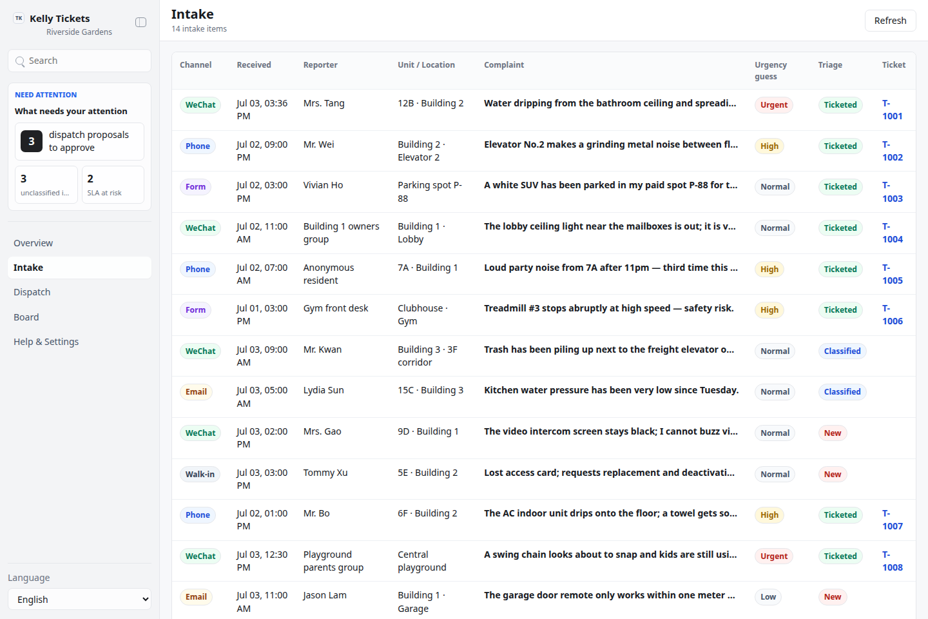This screenshot has width=928, height=619.
Task: Open the AC indoor unit drips complaint
Action: pyautogui.click(x=610, y=513)
